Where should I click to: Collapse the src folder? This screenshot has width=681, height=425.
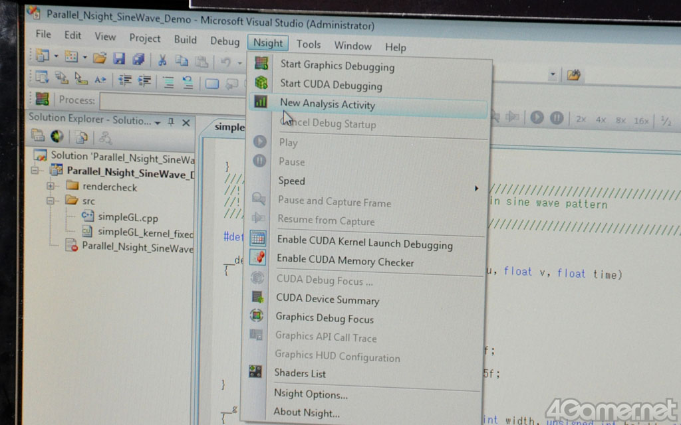(x=51, y=201)
